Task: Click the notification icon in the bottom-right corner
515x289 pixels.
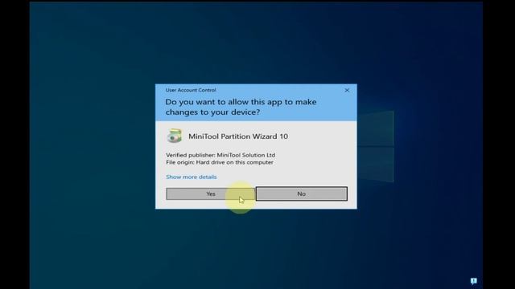Action: 473,281
